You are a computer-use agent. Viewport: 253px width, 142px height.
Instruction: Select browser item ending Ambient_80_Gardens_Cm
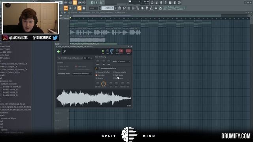point(14,69)
